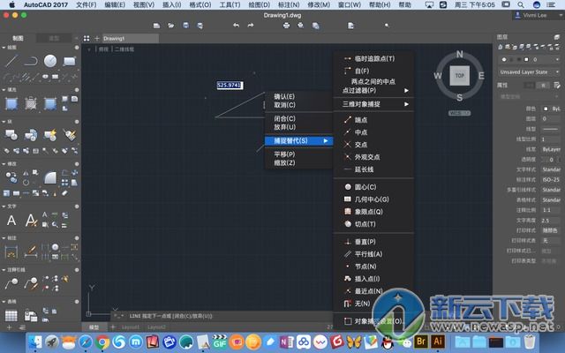The image size is (565, 353).
Task: Click the Save icon in toolbar
Action: [x=185, y=26]
